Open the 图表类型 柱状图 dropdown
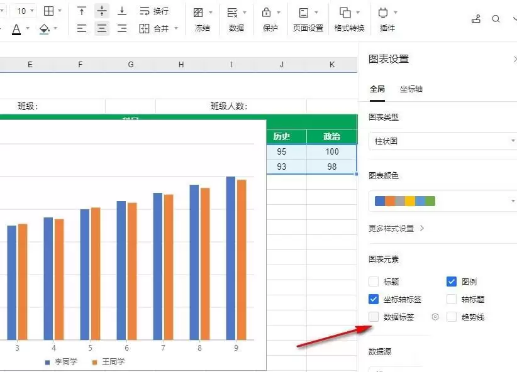The image size is (517, 372). pyautogui.click(x=443, y=141)
